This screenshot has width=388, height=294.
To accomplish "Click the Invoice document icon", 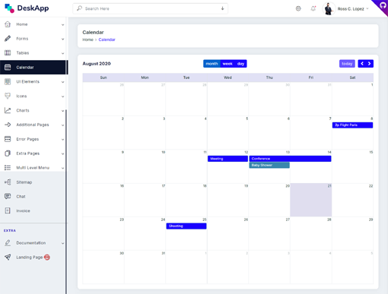I will (x=8, y=210).
